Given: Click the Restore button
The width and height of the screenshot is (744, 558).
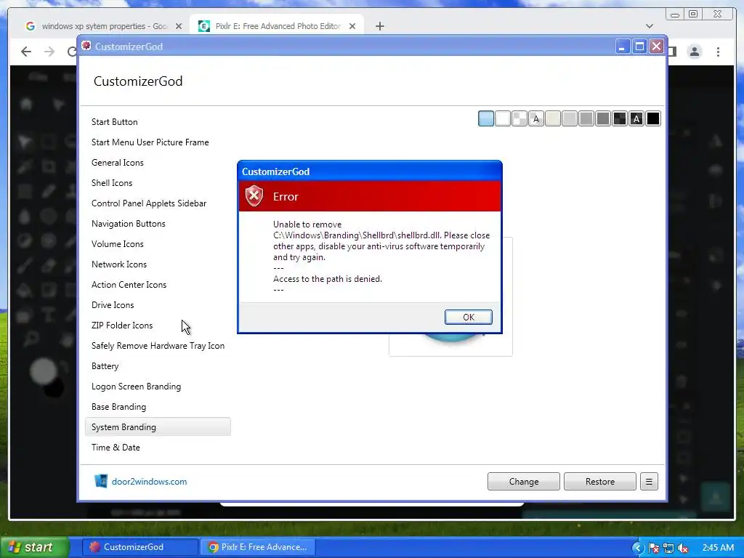Looking at the screenshot, I should coord(599,481).
